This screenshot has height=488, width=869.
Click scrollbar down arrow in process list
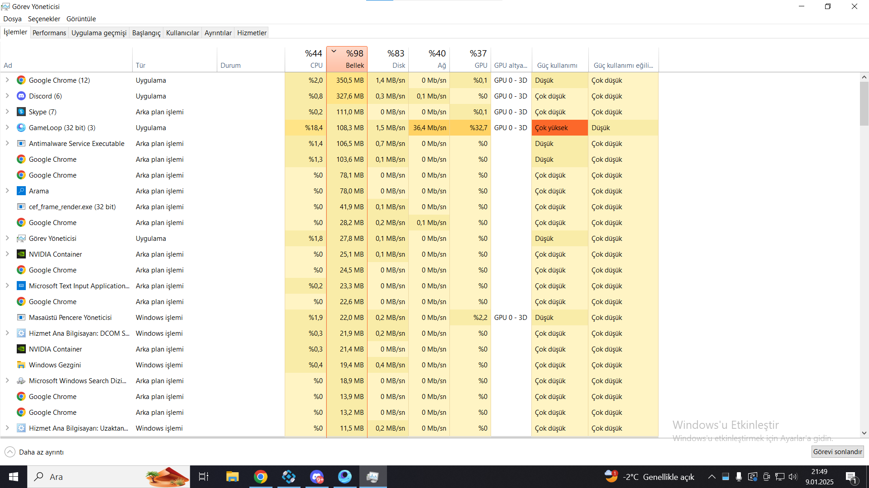(864, 433)
